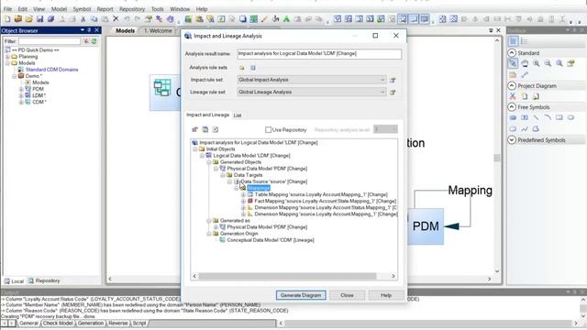The width and height of the screenshot is (587, 330).
Task: Expand the Predefined Symbols toolbox section
Action: point(512,140)
